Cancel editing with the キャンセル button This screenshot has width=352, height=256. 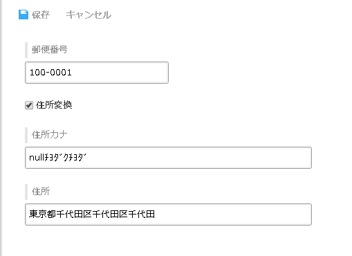(89, 15)
